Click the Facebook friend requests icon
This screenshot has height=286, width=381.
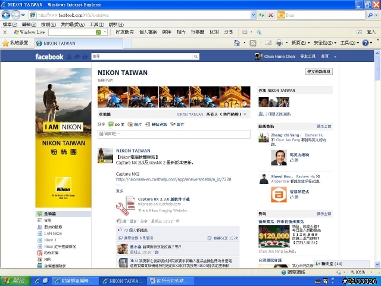coord(69,57)
